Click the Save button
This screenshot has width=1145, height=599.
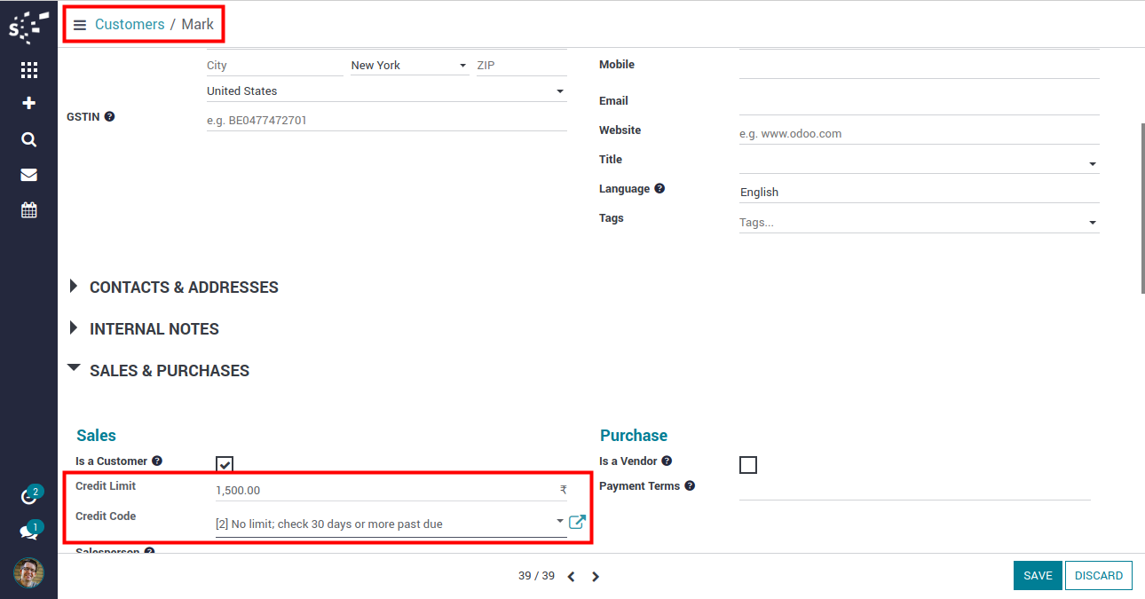1037,575
